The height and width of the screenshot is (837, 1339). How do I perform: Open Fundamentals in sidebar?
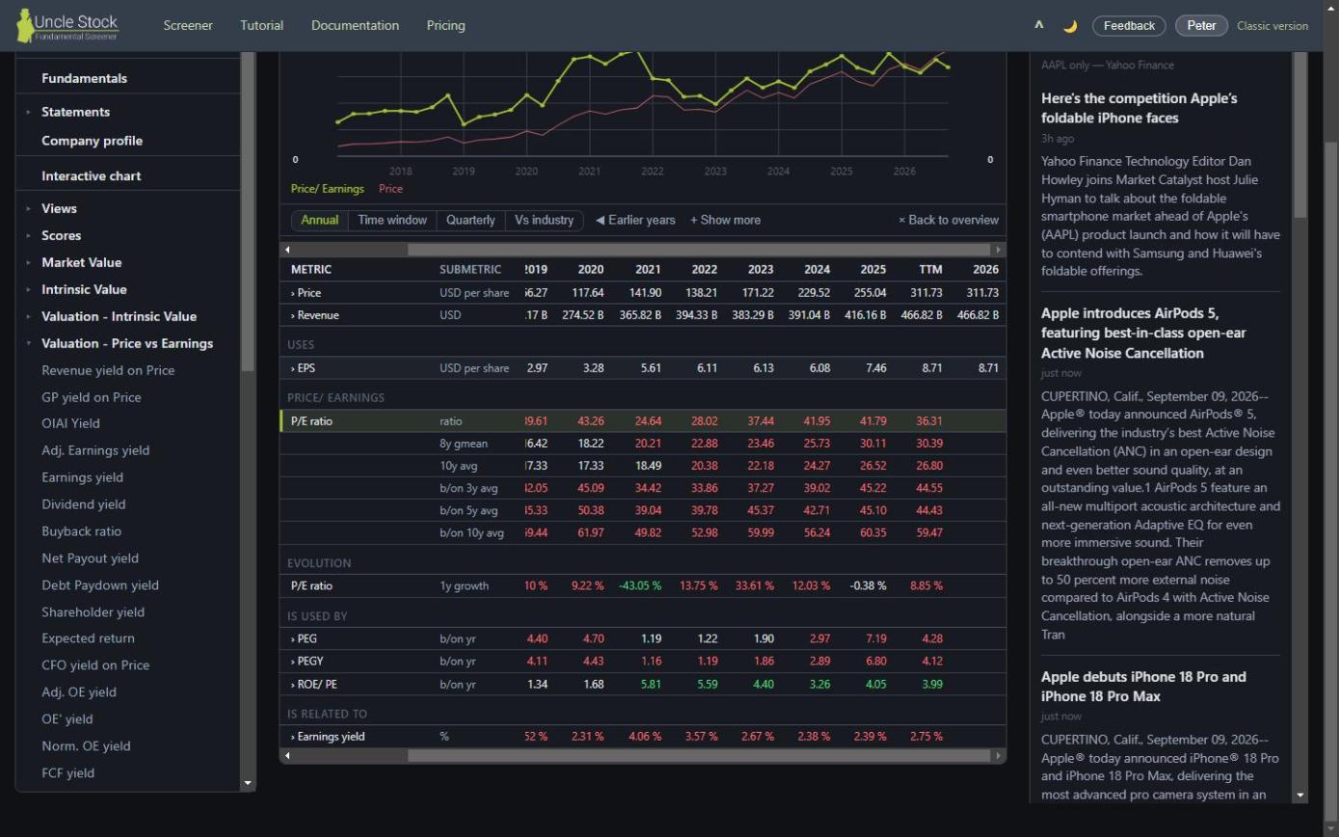click(x=84, y=78)
